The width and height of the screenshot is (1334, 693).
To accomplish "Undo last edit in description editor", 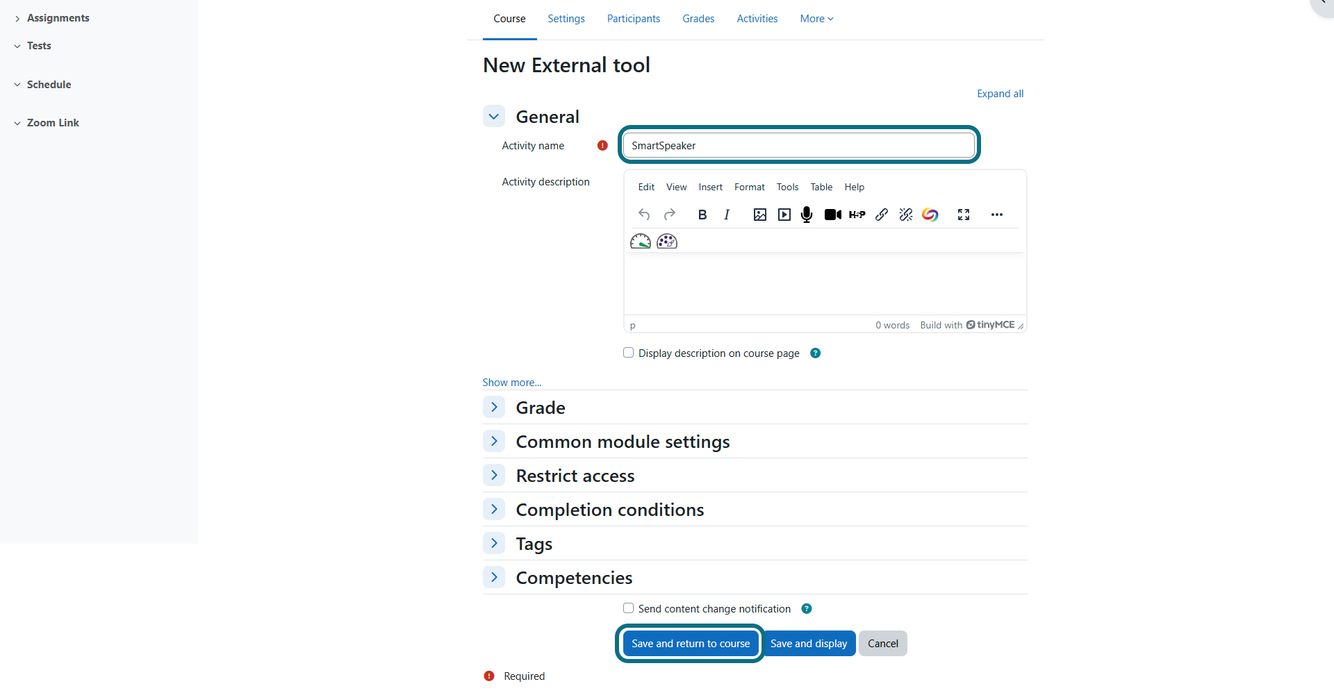I will click(644, 215).
